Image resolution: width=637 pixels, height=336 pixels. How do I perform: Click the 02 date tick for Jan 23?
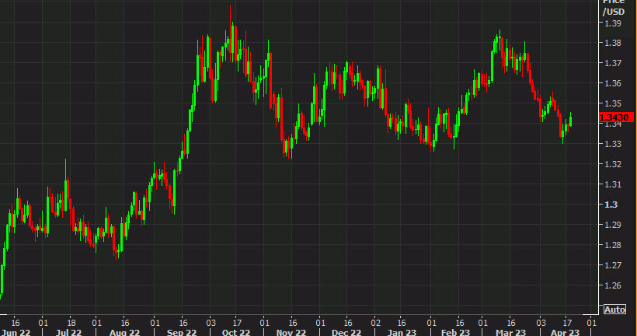pos(375,323)
